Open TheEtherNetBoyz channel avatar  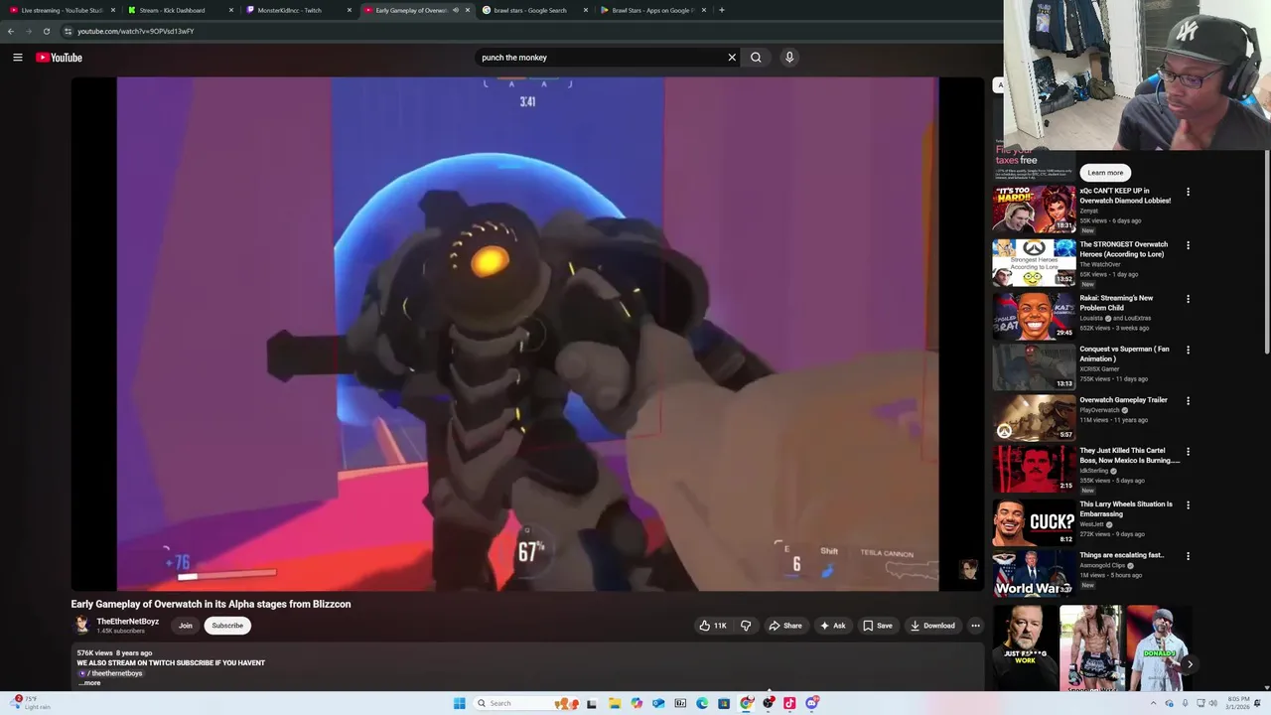click(x=82, y=625)
